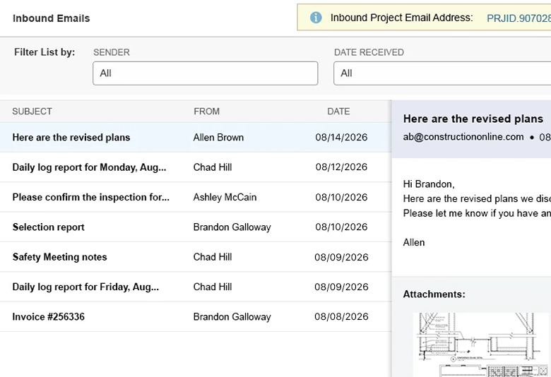
Task: Open the 'Invoice #256336' email
Action: [x=196, y=316]
